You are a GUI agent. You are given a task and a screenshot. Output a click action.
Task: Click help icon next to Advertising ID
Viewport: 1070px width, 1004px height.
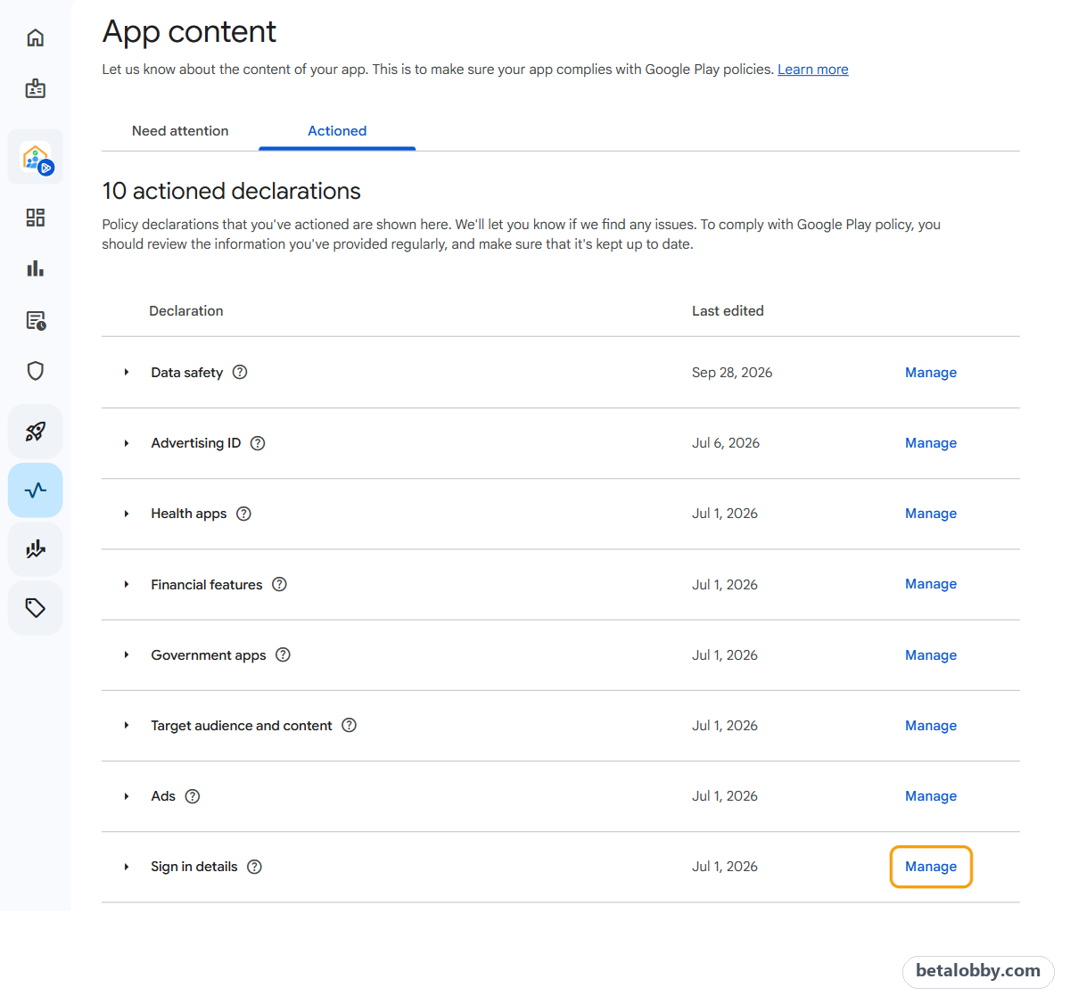[x=258, y=443]
